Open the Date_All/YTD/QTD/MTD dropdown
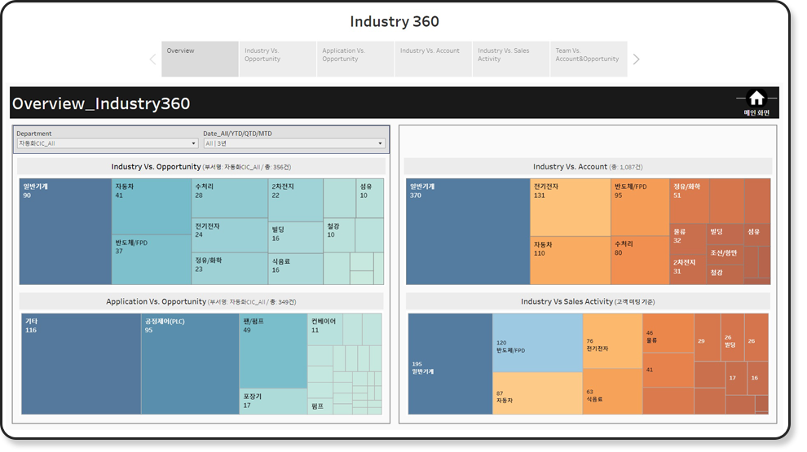The image size is (807, 452). point(294,143)
